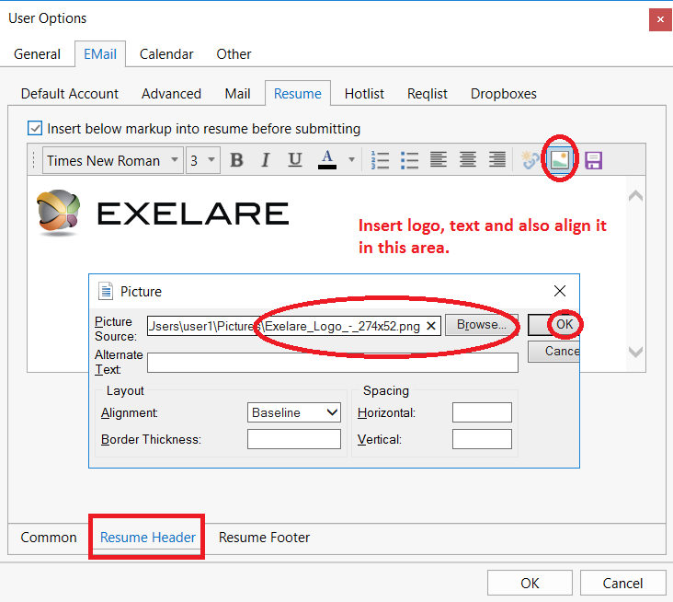Apply underline formatting in the markup toolbar

pyautogui.click(x=295, y=160)
